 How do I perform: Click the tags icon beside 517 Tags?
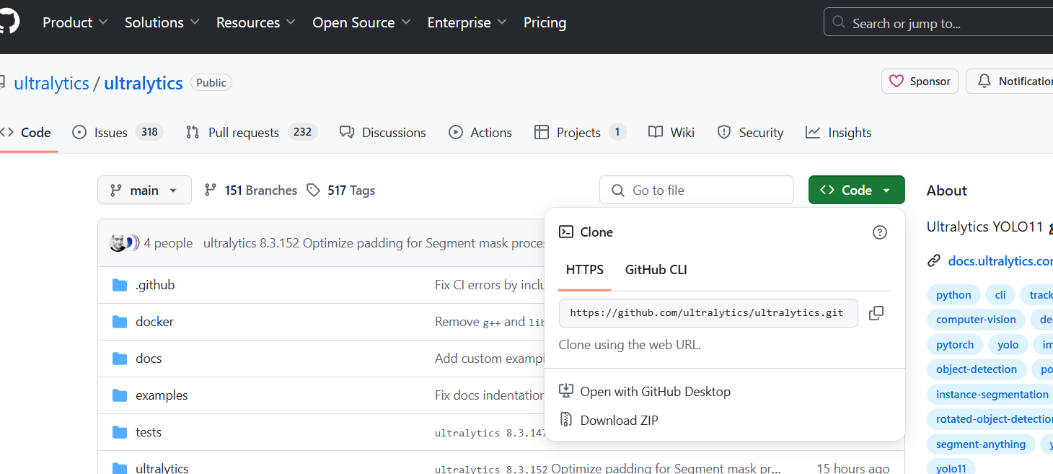click(313, 190)
